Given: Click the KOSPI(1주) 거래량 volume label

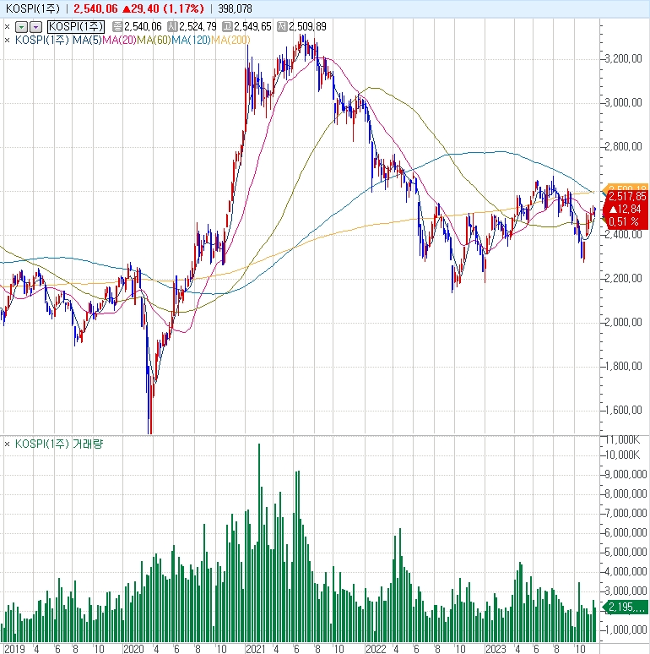Looking at the screenshot, I should [x=59, y=444].
